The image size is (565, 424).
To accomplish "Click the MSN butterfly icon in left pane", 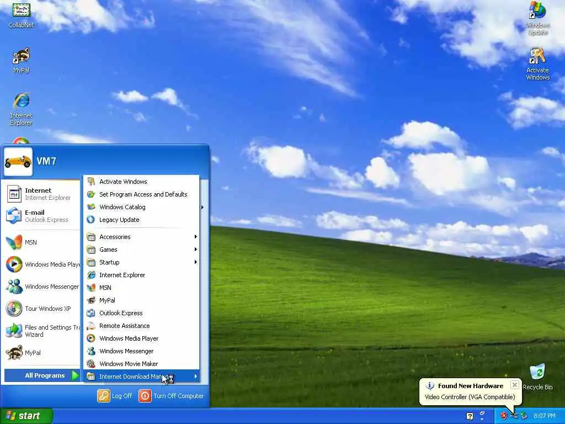I will 14,242.
